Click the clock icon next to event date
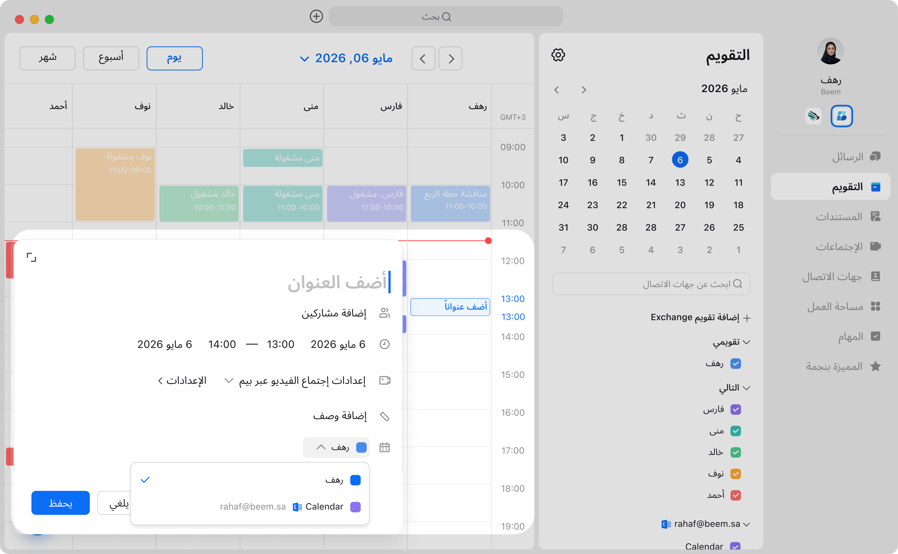Screen dimensions: 898x554 point(384,344)
